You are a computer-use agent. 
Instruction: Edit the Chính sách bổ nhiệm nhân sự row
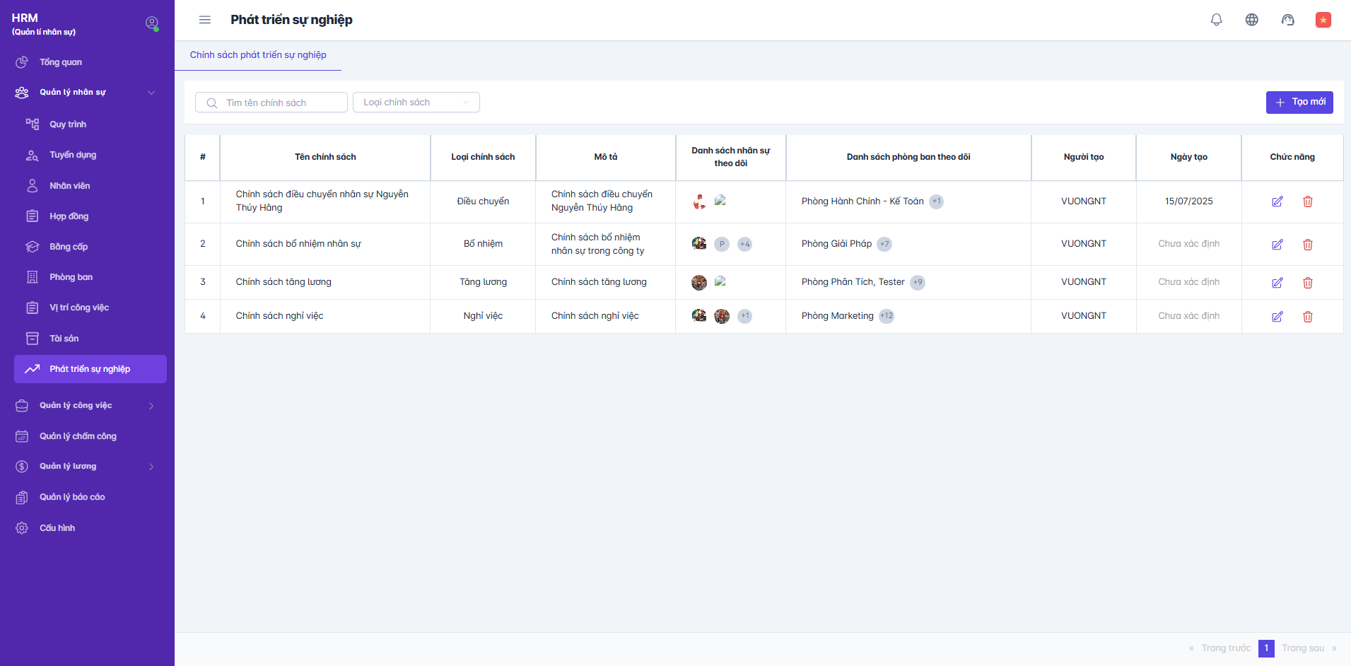pos(1277,245)
